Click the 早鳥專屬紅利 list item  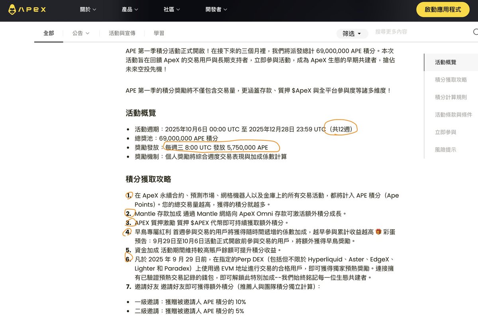pyautogui.click(x=265, y=236)
